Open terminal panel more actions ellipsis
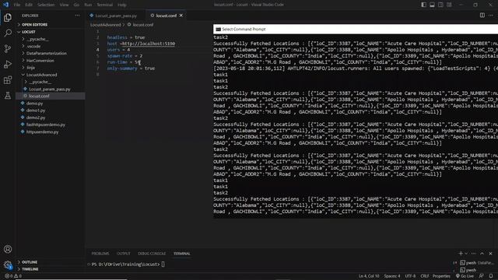The width and height of the screenshot is (498, 280). tap(474, 254)
